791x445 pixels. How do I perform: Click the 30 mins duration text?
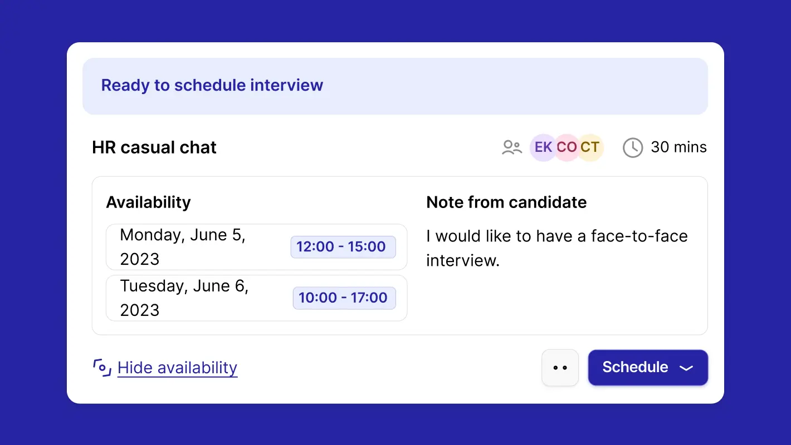tap(678, 147)
